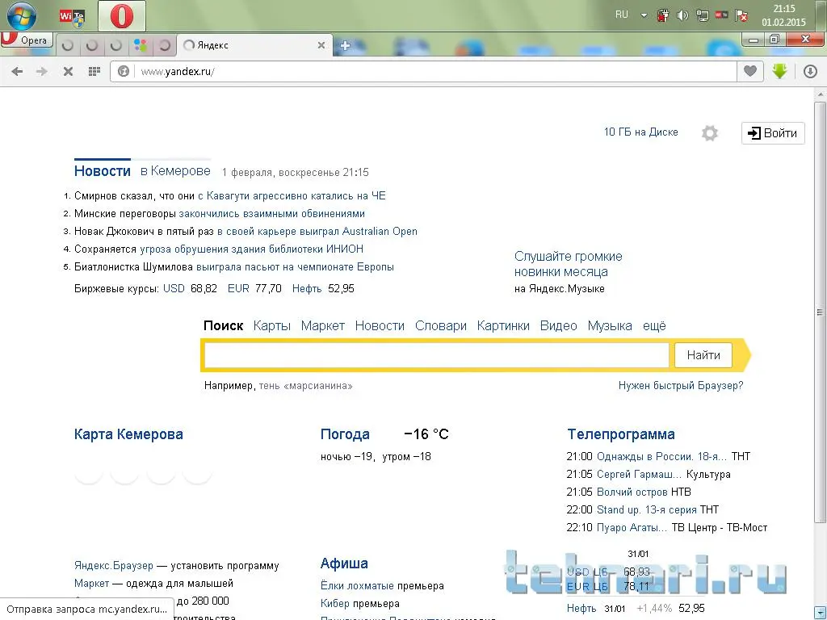Expand the 'ещё' more services menu
827x620 pixels.
coord(654,326)
